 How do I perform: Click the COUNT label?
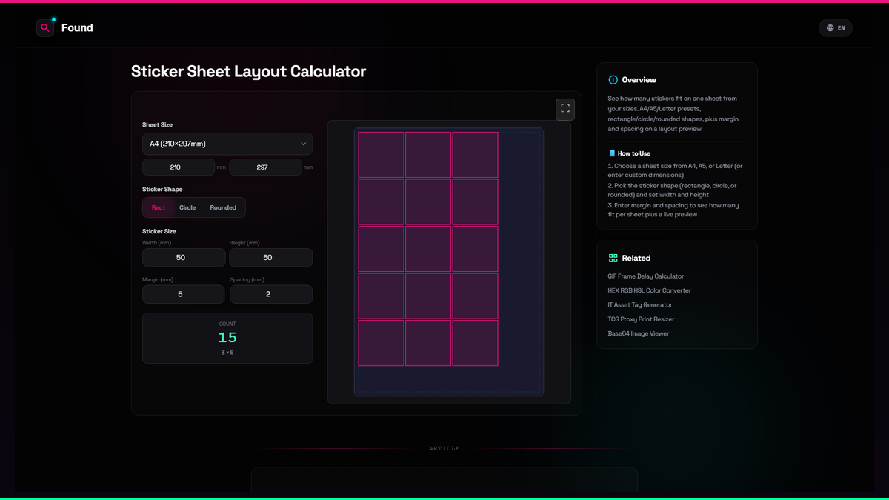coord(227,324)
